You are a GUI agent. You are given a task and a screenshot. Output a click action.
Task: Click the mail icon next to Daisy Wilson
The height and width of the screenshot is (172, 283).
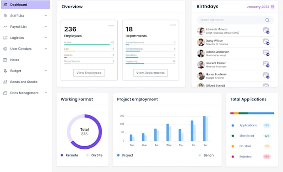[266, 42]
